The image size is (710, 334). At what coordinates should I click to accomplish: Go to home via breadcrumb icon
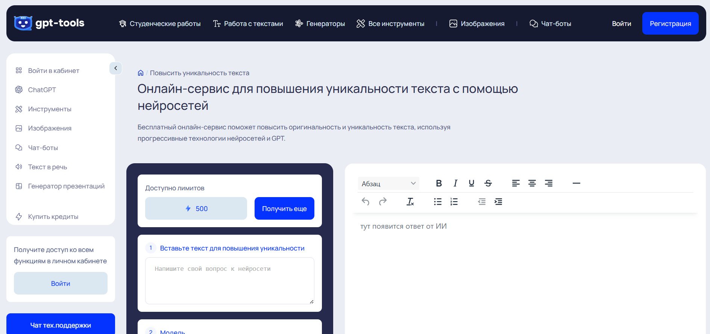coord(141,73)
